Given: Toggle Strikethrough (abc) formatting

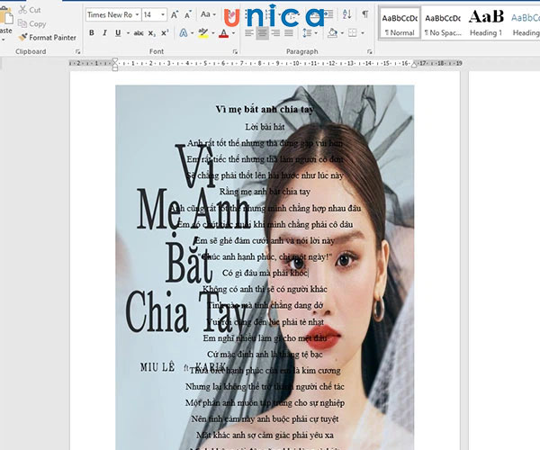Looking at the screenshot, I should click(x=139, y=33).
